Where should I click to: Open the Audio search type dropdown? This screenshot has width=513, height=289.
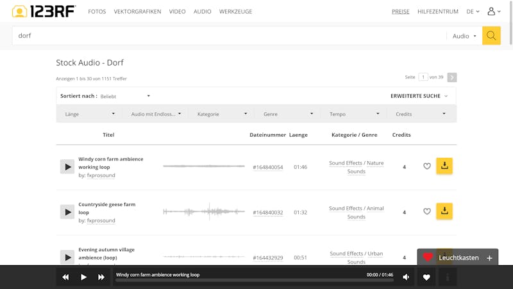coord(464,36)
